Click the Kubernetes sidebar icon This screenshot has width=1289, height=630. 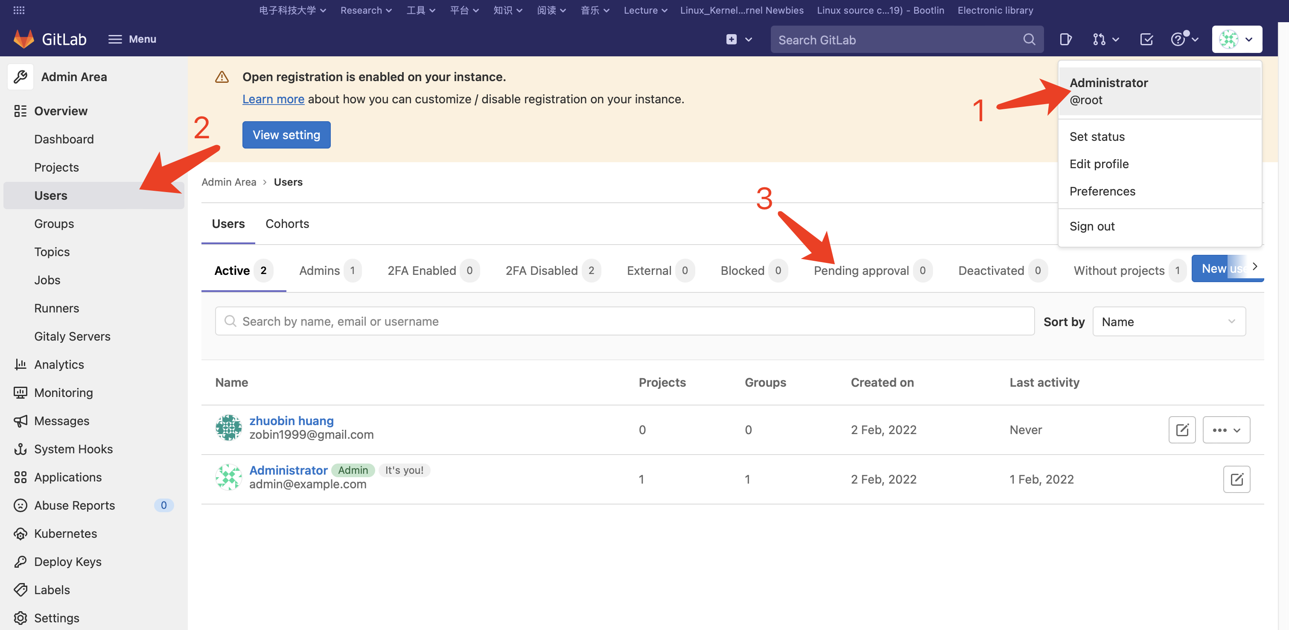click(20, 534)
